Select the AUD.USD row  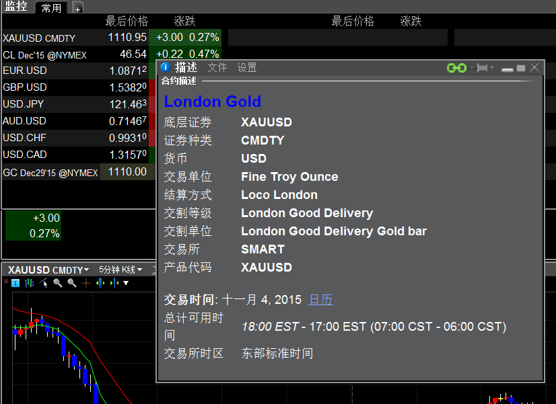79,121
